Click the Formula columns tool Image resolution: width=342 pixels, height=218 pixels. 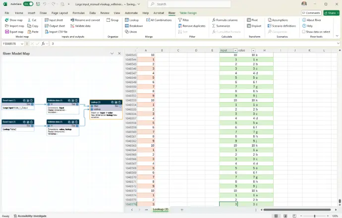(x=226, y=20)
